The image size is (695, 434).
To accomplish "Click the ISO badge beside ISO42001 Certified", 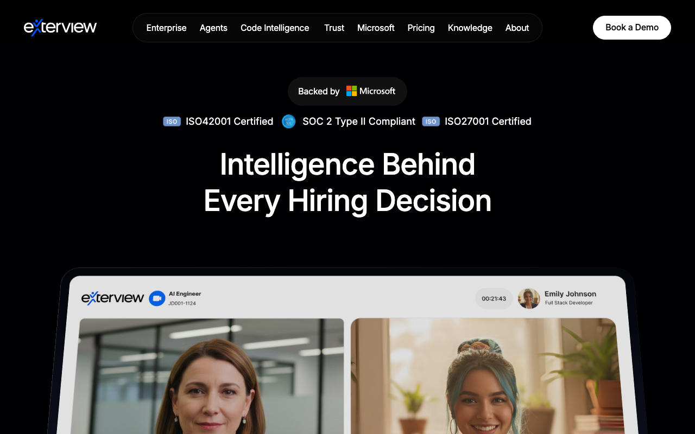I will (172, 122).
